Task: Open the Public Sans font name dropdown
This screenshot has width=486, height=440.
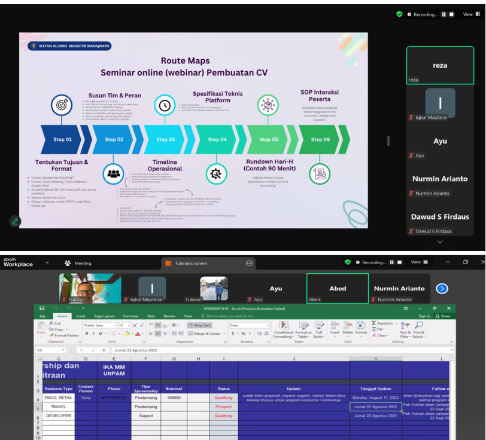Action: click(116, 325)
